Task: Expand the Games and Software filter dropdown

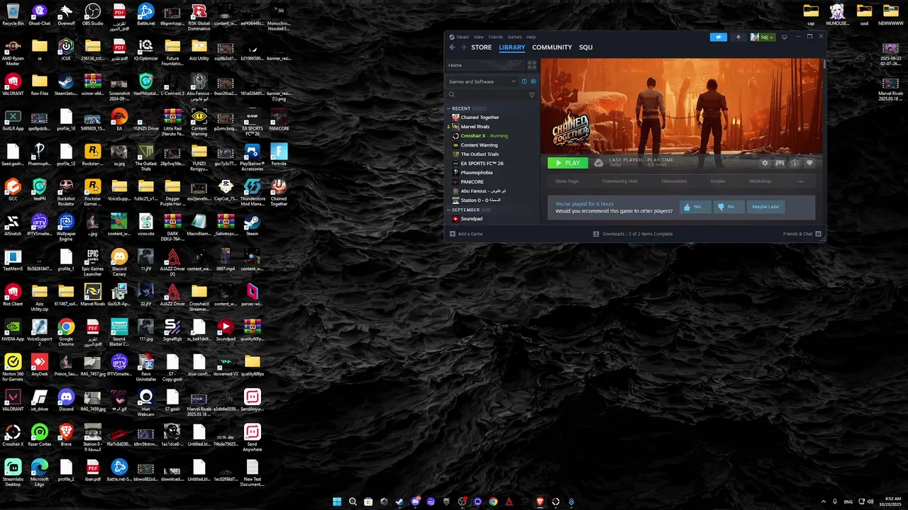Action: (x=482, y=81)
